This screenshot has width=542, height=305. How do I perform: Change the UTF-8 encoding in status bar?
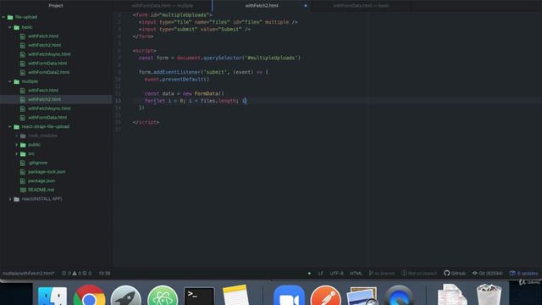click(x=336, y=273)
